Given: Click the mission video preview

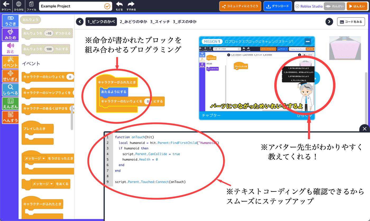Looking at the screenshot, I should 257,78.
